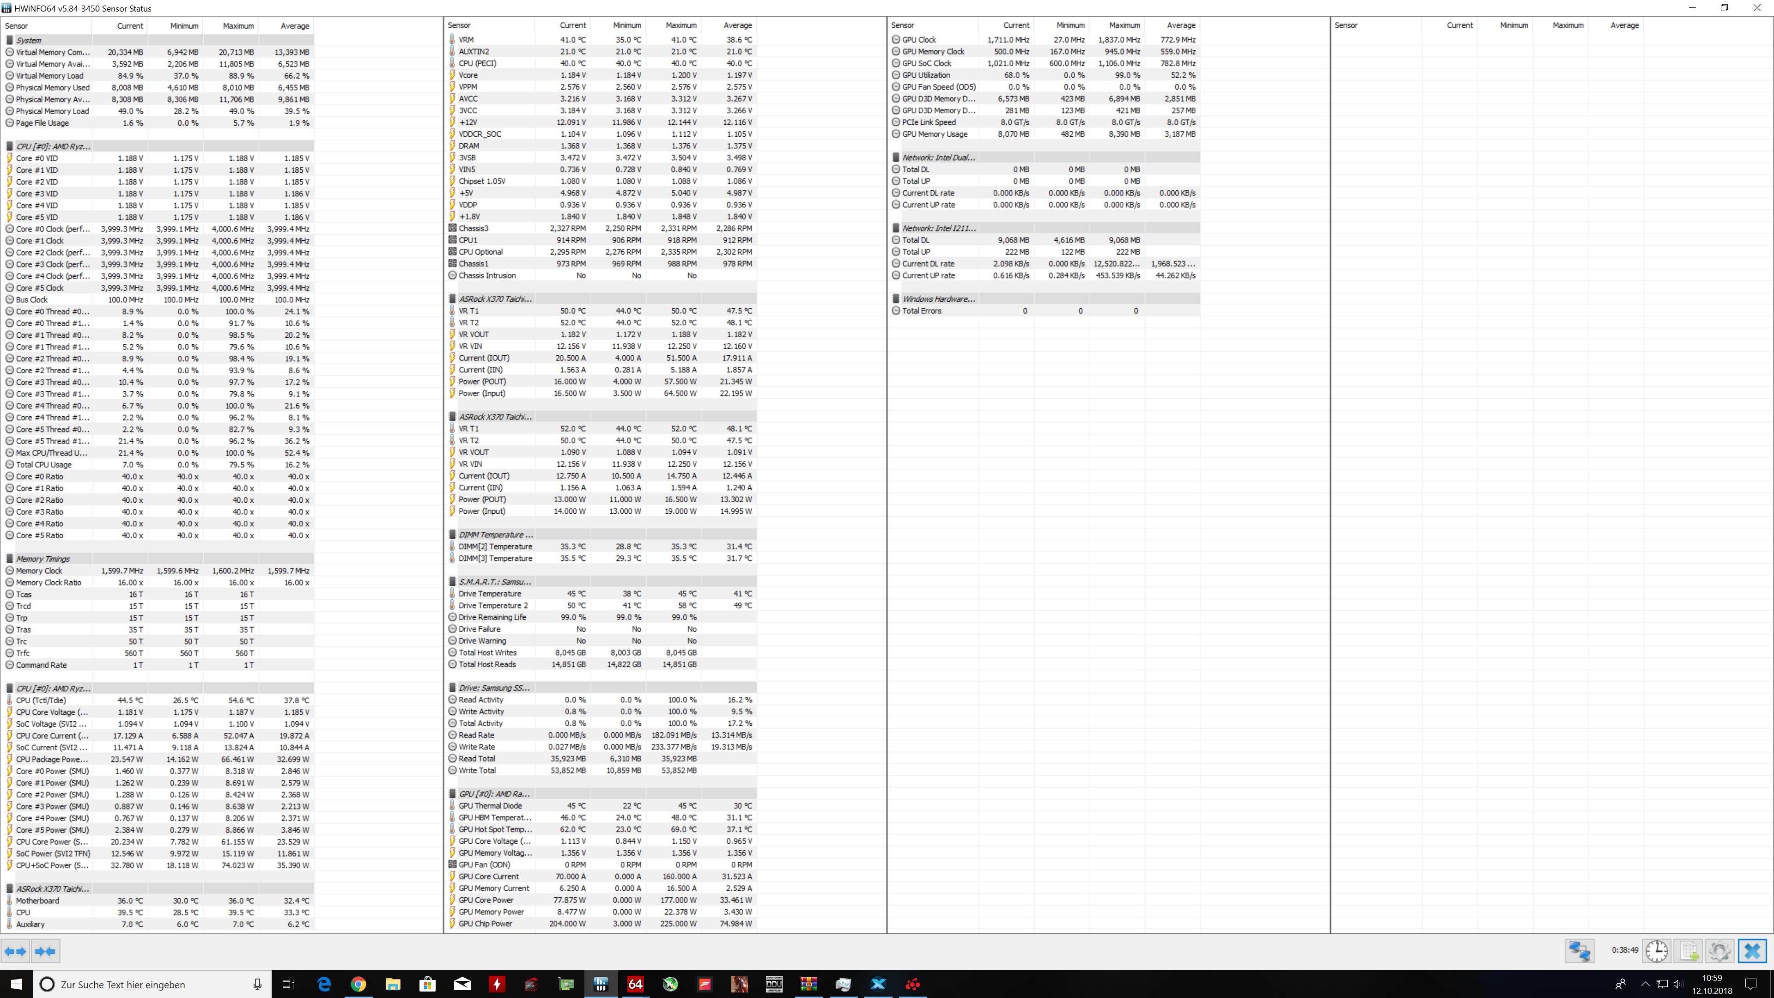Screen dimensions: 1774x998
Task: Select the Windows Hardware... group header
Action: click(1045, 299)
